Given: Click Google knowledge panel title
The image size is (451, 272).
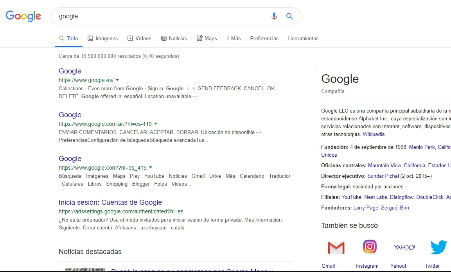Looking at the screenshot, I should click(x=340, y=79).
